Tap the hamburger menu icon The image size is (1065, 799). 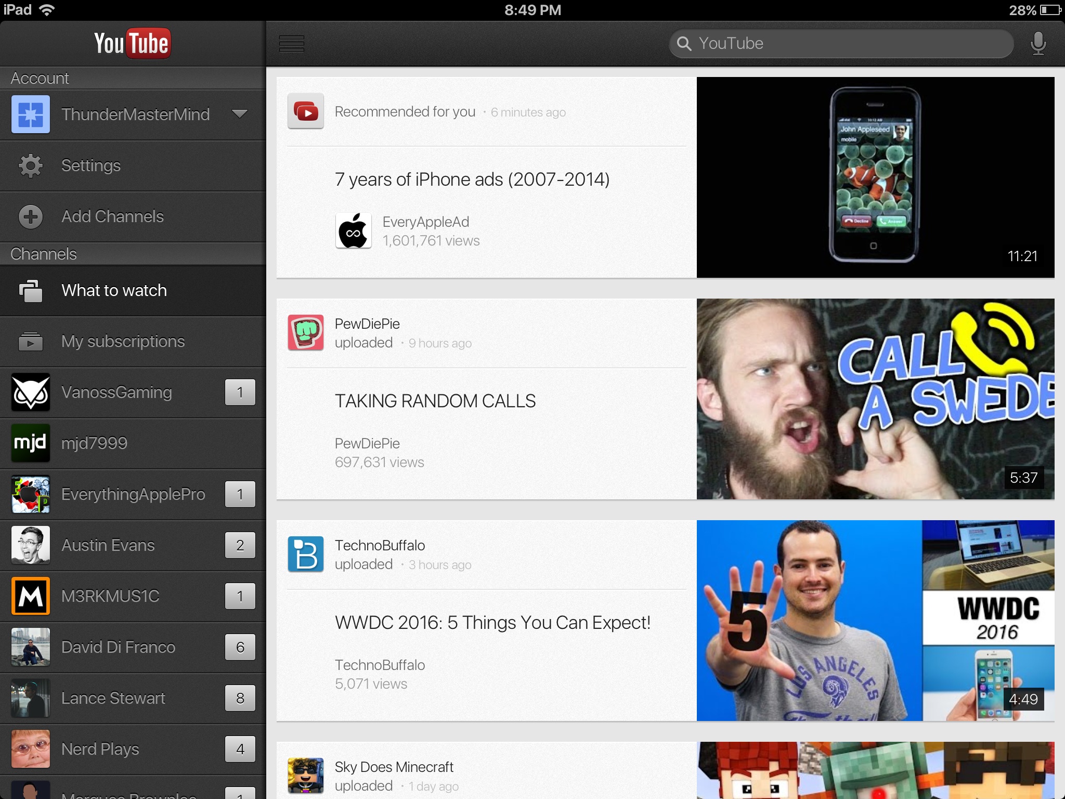tap(291, 44)
